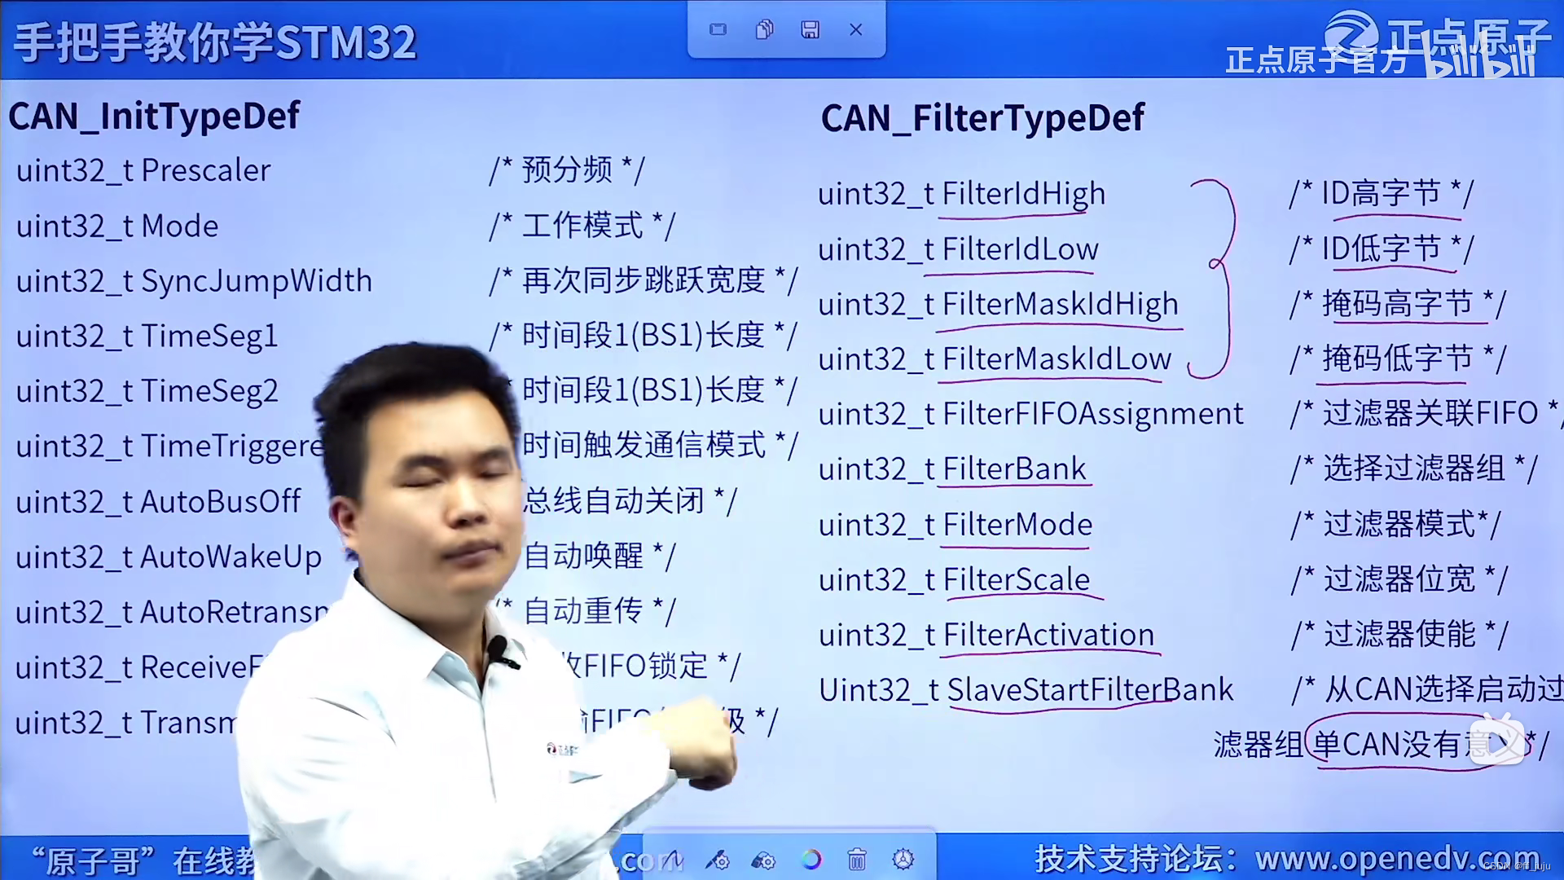Image resolution: width=1564 pixels, height=880 pixels.
Task: Click the copy pages icon in top toolbar
Action: coord(764,29)
